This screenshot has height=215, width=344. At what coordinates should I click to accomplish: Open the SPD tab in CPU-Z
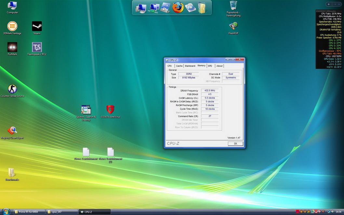(210, 66)
